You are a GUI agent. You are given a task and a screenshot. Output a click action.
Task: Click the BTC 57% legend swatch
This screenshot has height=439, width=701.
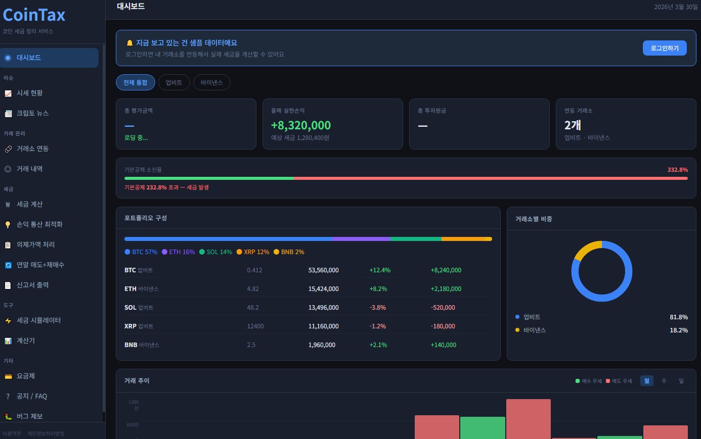[127, 252]
